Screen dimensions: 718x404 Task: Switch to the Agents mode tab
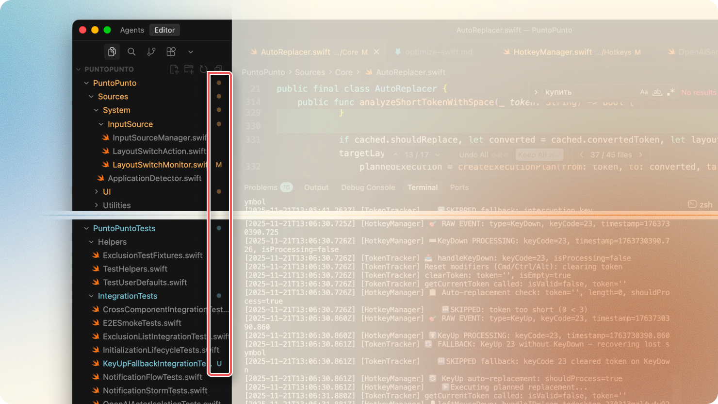pyautogui.click(x=132, y=30)
